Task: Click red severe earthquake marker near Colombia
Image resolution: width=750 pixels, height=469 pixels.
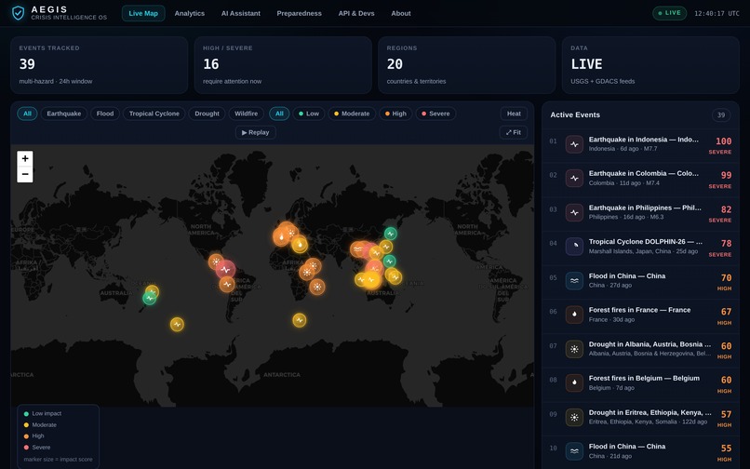Action: [225, 270]
